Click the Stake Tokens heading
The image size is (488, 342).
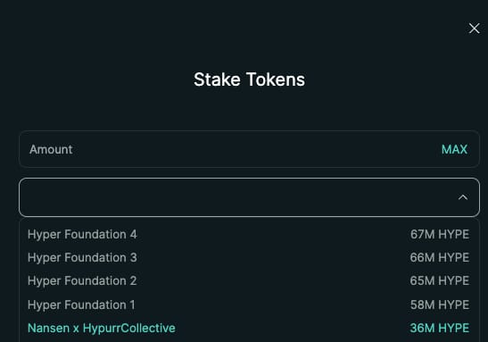249,79
